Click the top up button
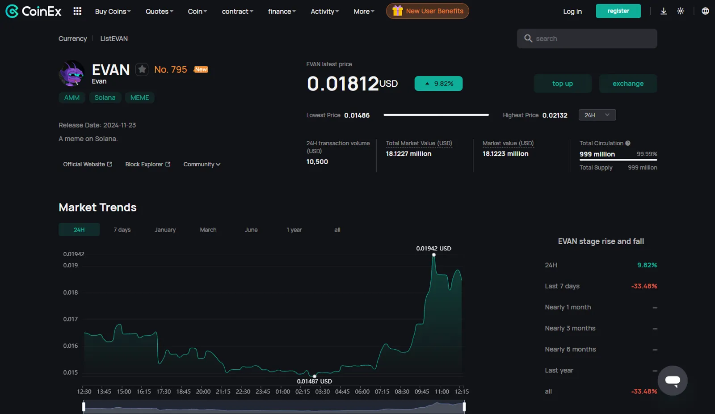Viewport: 715px width, 414px height. [563, 84]
